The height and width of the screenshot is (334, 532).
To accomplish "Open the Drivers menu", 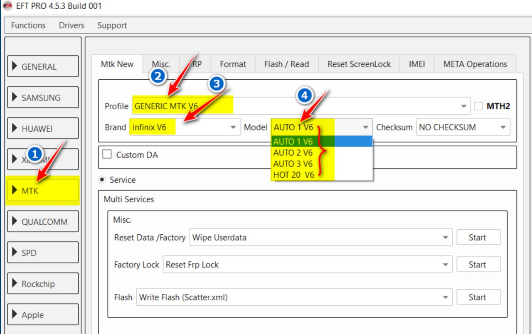I will [x=71, y=25].
